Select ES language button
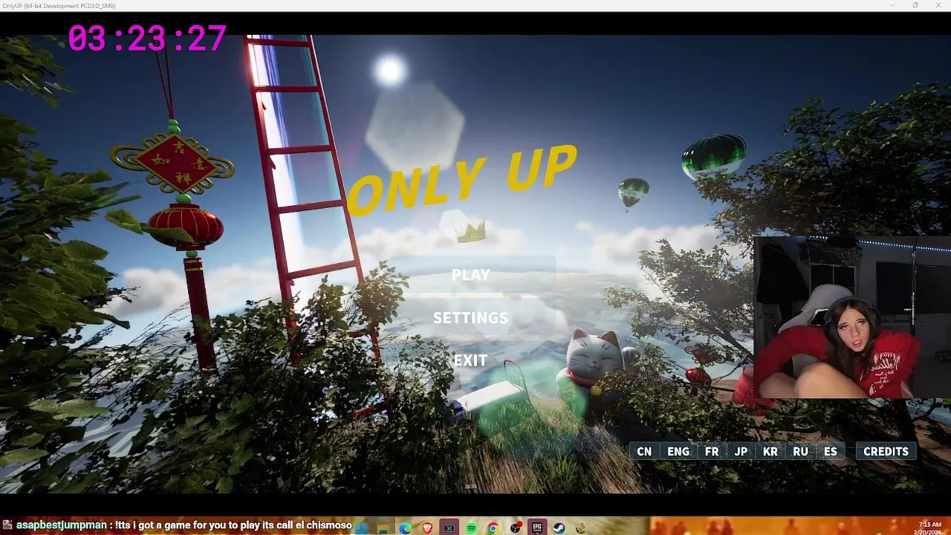This screenshot has width=951, height=535. click(830, 451)
